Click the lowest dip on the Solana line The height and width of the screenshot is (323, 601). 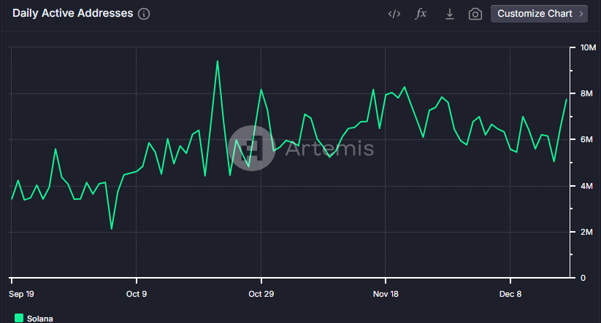tap(112, 229)
